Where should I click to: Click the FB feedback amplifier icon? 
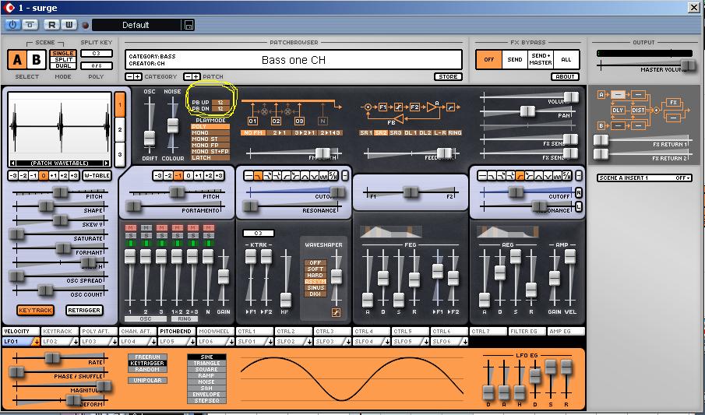pyautogui.click(x=398, y=118)
